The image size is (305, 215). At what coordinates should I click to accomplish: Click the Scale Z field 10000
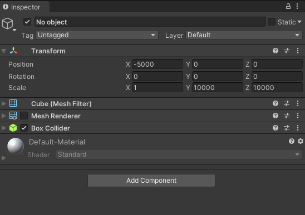pos(277,87)
